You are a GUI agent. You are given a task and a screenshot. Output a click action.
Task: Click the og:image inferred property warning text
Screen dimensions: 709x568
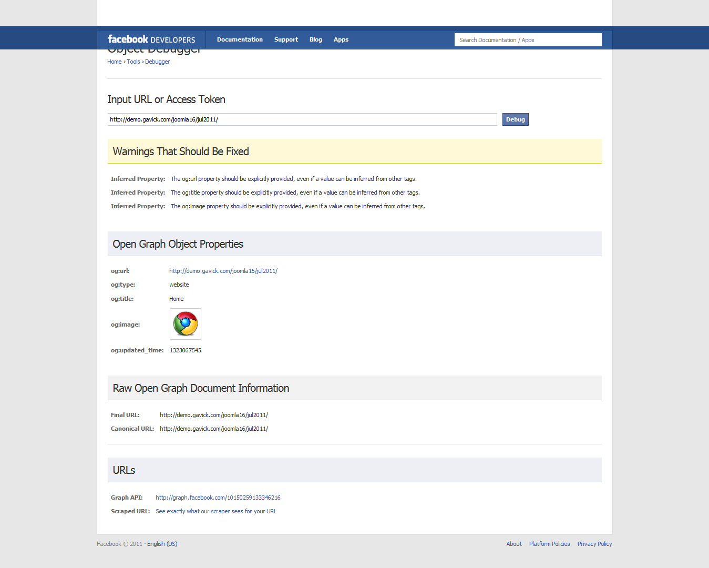298,206
